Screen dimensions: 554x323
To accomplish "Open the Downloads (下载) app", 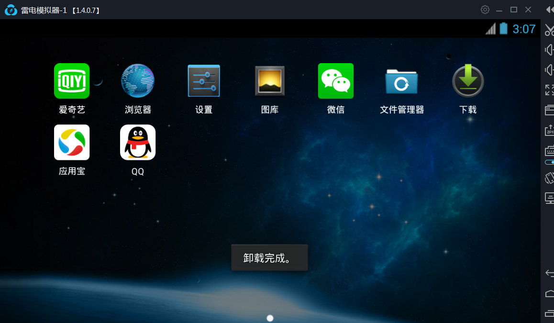I will tap(468, 81).
